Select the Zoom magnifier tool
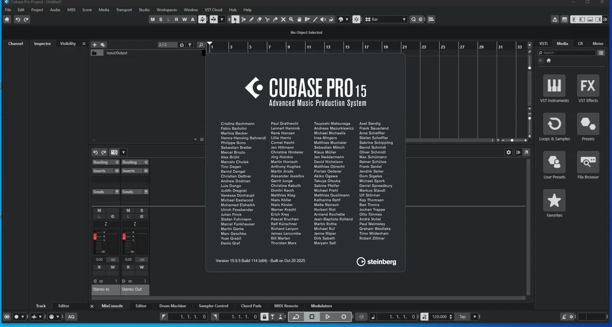The width and height of the screenshot is (612, 327). [x=291, y=19]
